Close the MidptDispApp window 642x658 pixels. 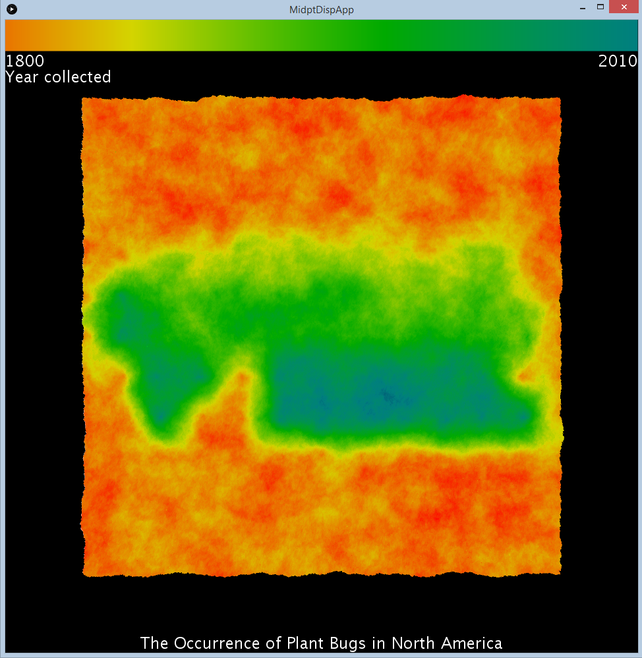coord(624,8)
